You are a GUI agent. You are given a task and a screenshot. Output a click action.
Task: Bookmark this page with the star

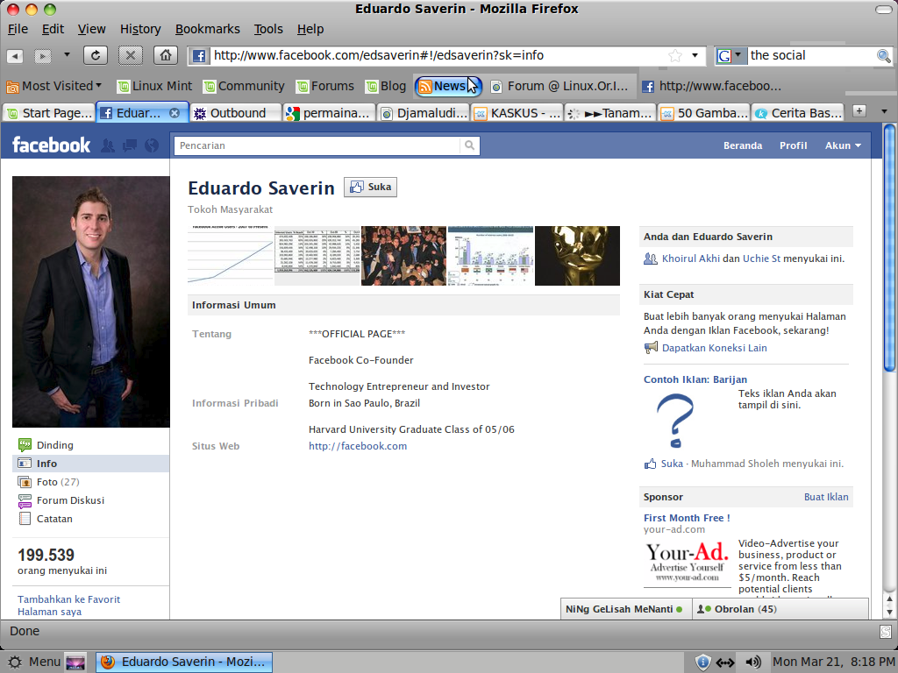click(x=675, y=55)
